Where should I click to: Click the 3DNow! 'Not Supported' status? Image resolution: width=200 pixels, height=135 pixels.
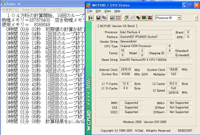pyautogui.click(x=179, y=107)
